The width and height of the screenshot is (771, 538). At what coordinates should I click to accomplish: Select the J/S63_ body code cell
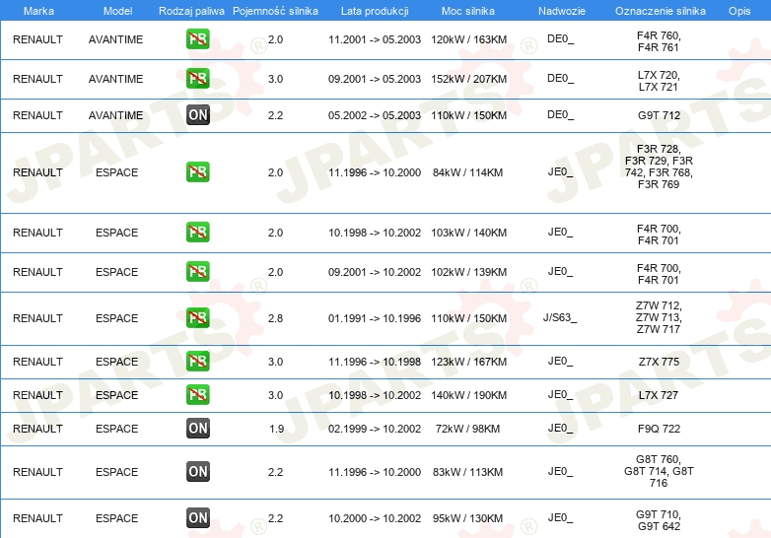point(560,318)
